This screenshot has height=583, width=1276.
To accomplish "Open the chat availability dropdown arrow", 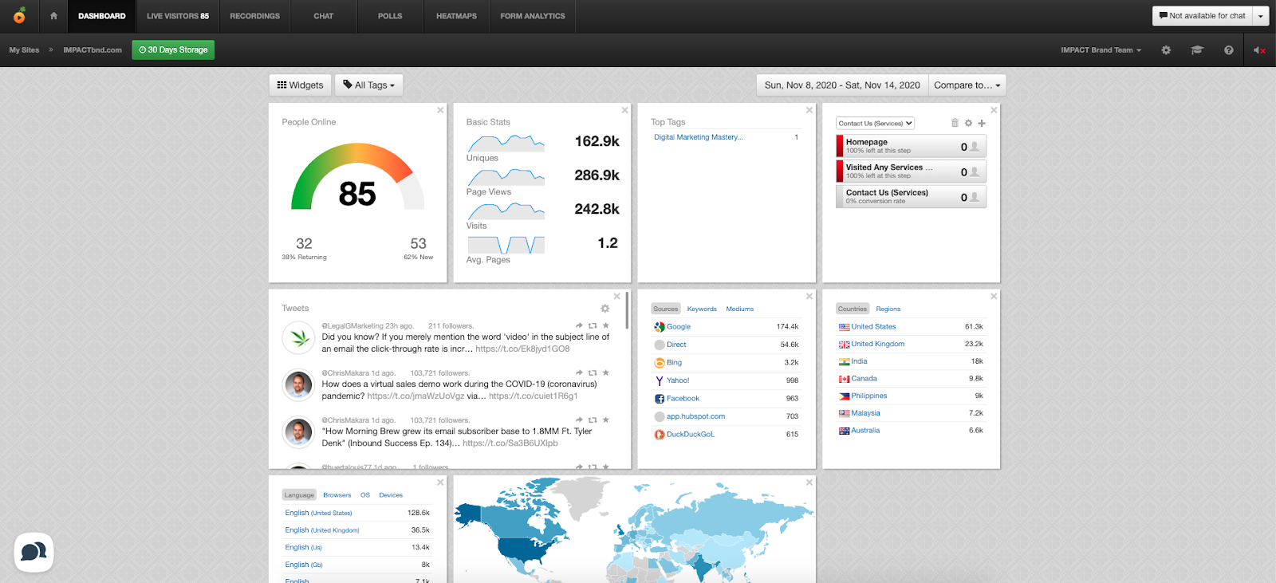I will click(x=1260, y=16).
